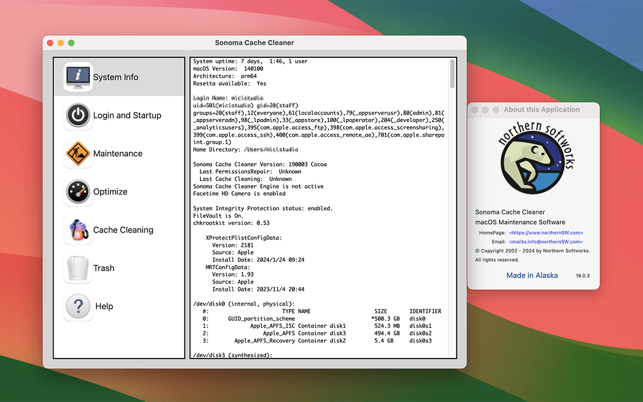Click the 'Rosetta available: Yes' line

click(x=229, y=84)
